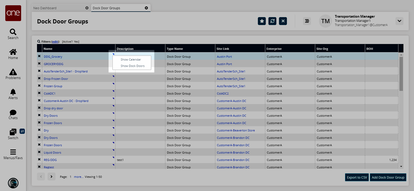Choose Show Dock Doors menu option

click(x=132, y=66)
